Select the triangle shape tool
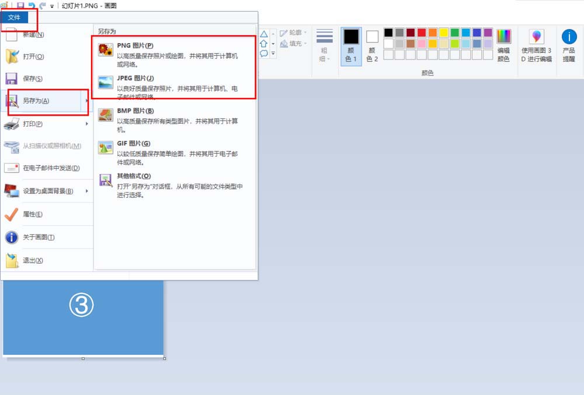This screenshot has height=395, width=584. pos(264,34)
